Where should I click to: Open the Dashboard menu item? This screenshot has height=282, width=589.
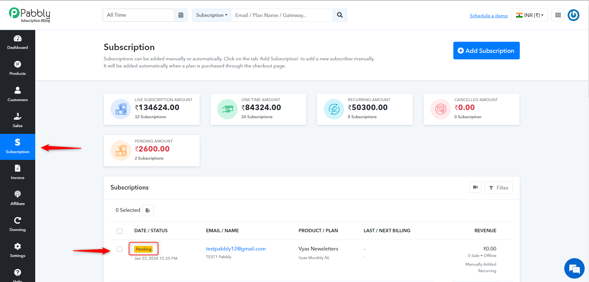[x=18, y=43]
